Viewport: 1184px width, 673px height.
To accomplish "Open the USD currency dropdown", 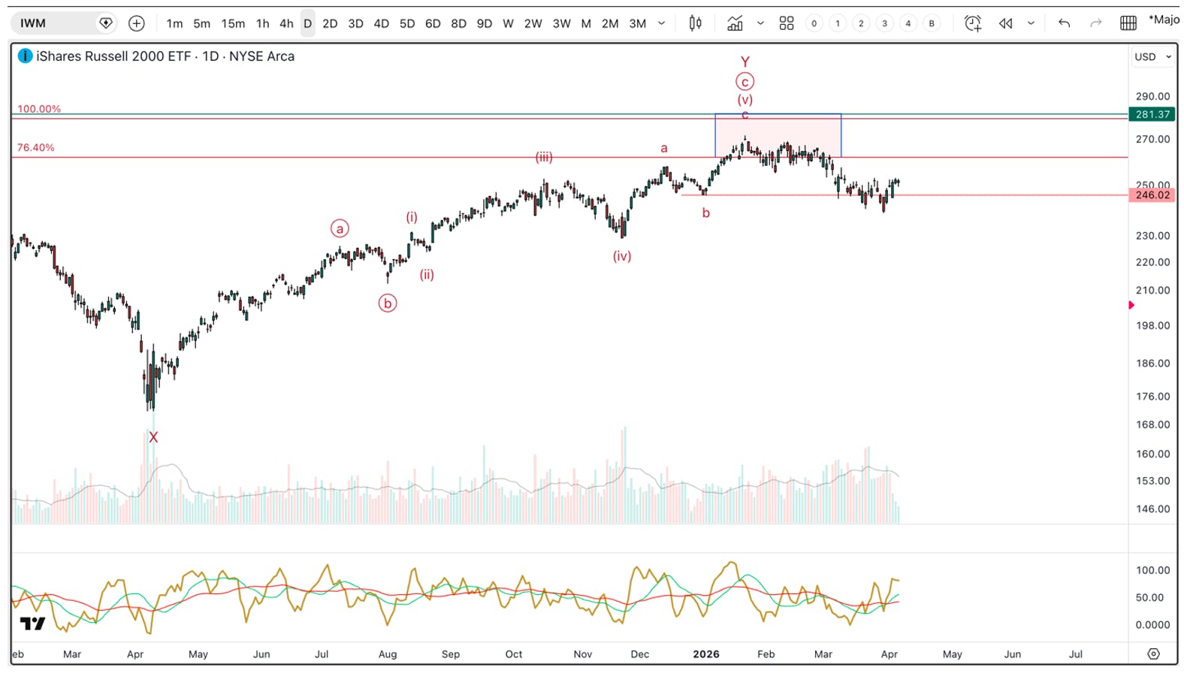I will pos(1153,57).
